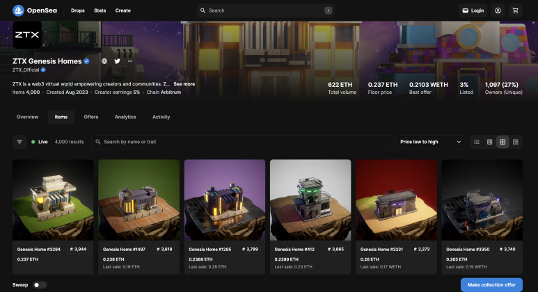The image size is (538, 292).
Task: Open the Stats menu
Action: 100,10
